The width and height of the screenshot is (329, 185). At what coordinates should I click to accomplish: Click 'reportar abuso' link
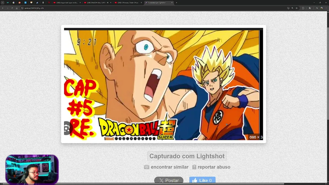(214, 167)
